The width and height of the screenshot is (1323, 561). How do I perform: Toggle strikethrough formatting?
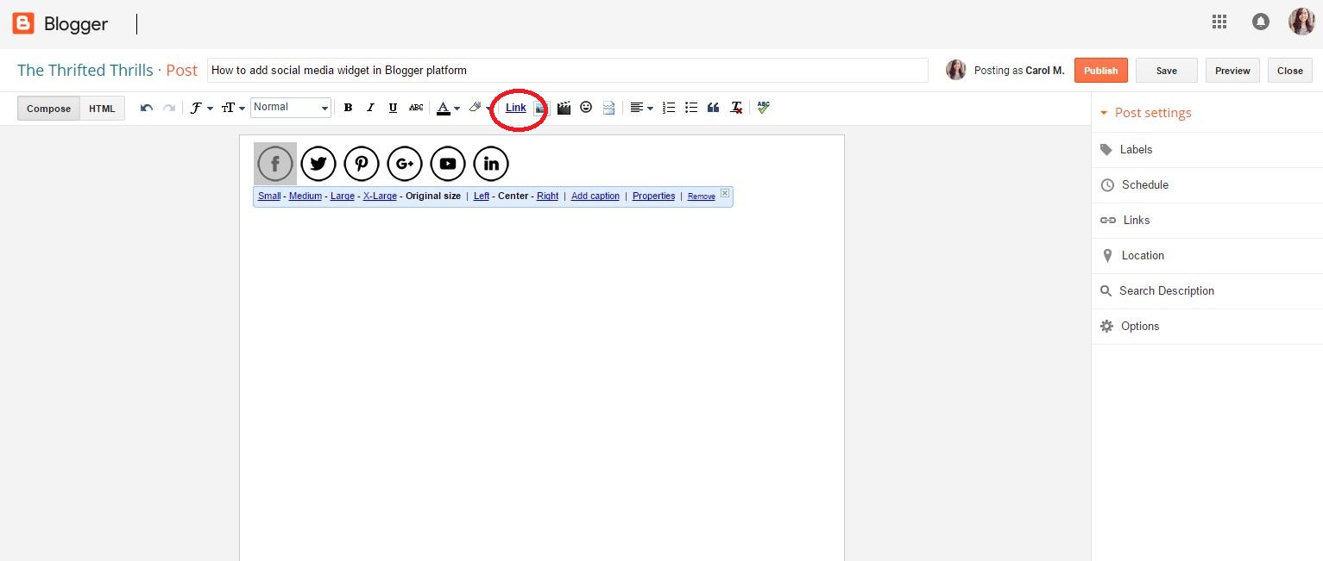[x=415, y=107]
